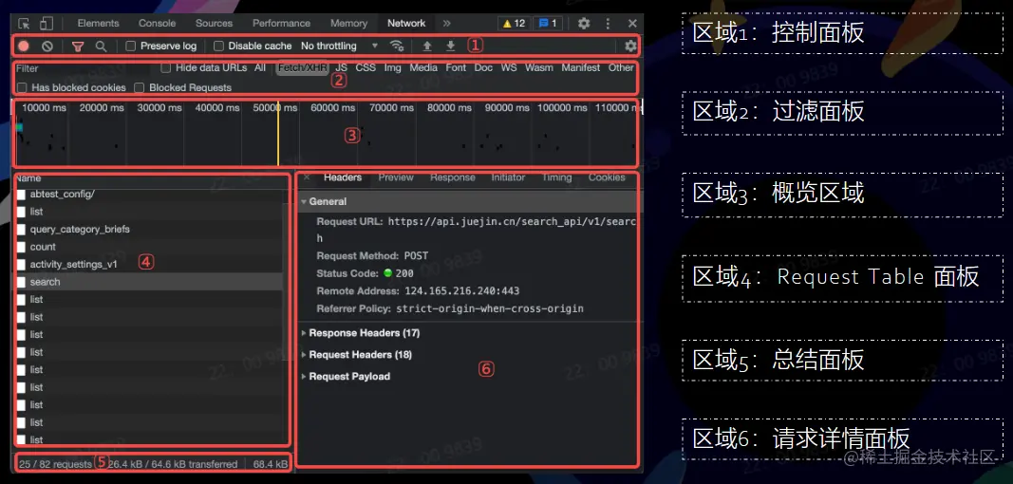
Task: Tick the checkbox next to activity_settings_v1
Action: 21,264
